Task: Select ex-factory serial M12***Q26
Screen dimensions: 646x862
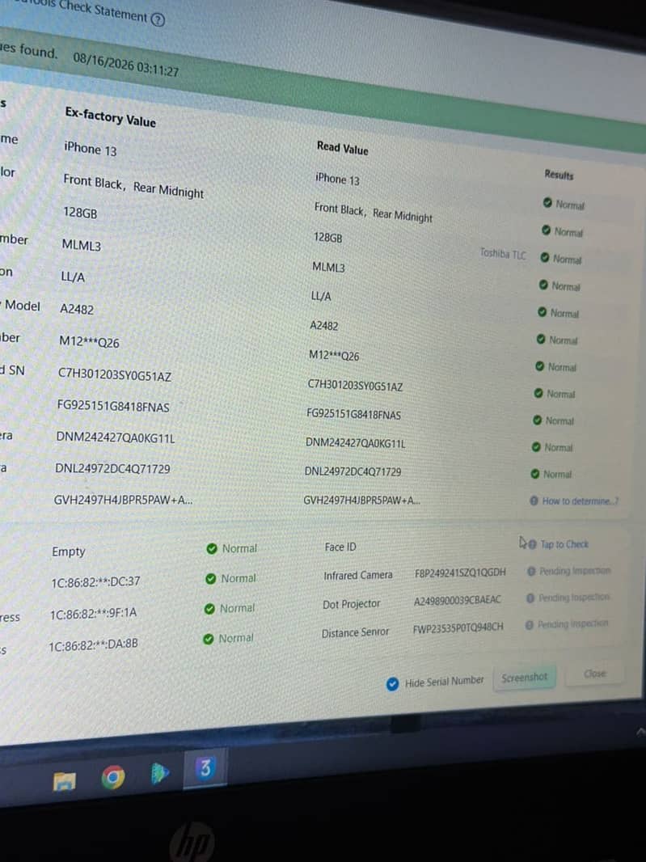Action: [x=89, y=342]
